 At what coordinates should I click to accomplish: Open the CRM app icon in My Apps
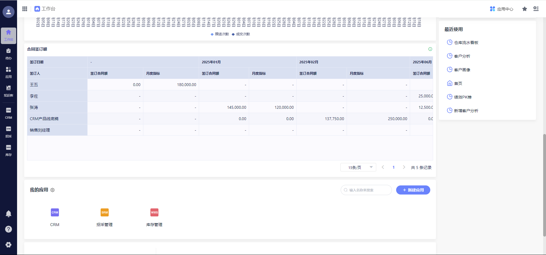point(55,212)
